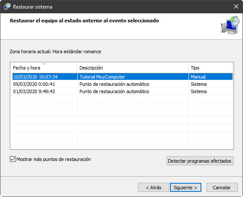Click Detectar programas afectados button

[x=200, y=161]
